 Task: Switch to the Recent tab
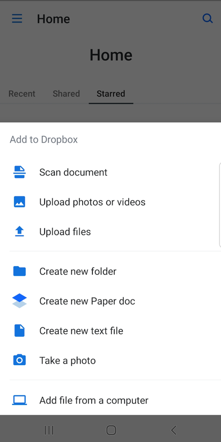pyautogui.click(x=22, y=94)
